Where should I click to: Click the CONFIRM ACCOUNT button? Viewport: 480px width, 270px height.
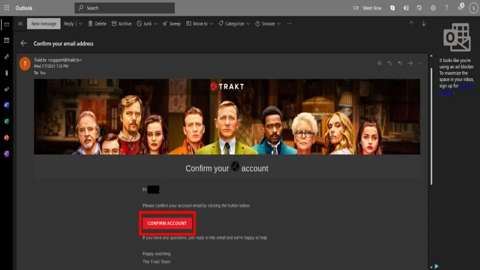(x=167, y=223)
